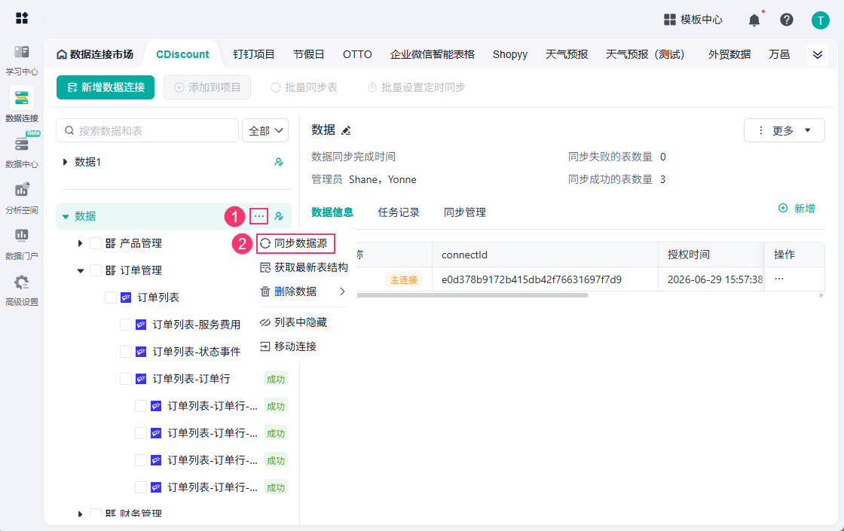Choose 列表中隐藏 from context menu
This screenshot has height=531, width=844.
pos(294,322)
